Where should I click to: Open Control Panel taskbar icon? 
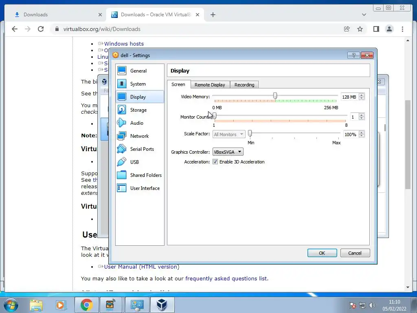pyautogui.click(x=137, y=305)
